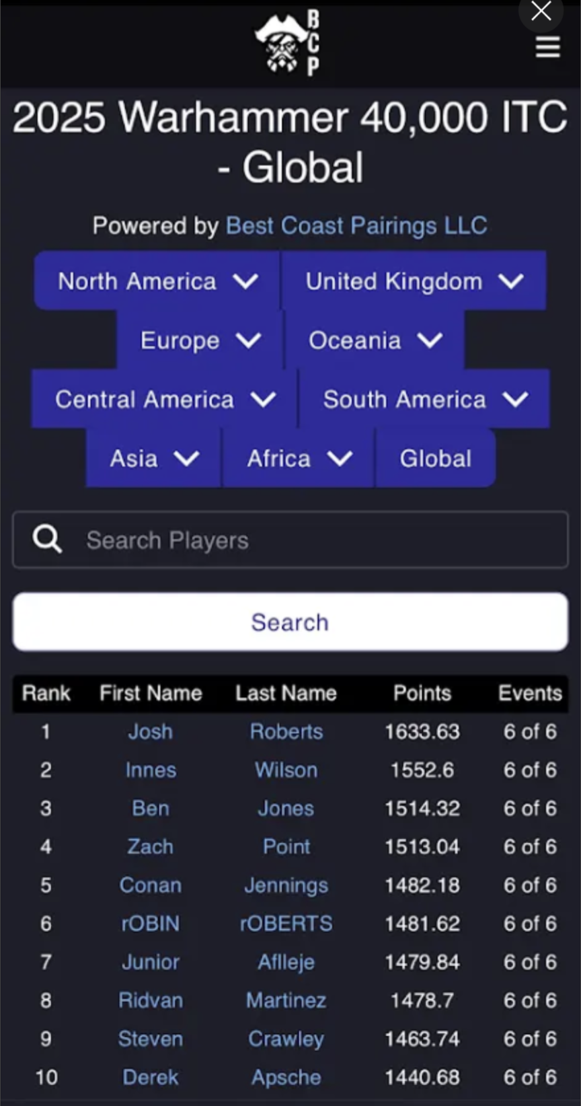Expand the Europe region dropdown

pos(200,340)
